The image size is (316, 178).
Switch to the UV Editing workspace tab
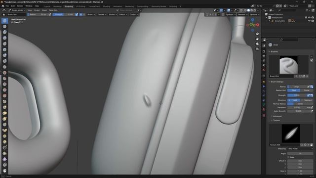pos(80,6)
